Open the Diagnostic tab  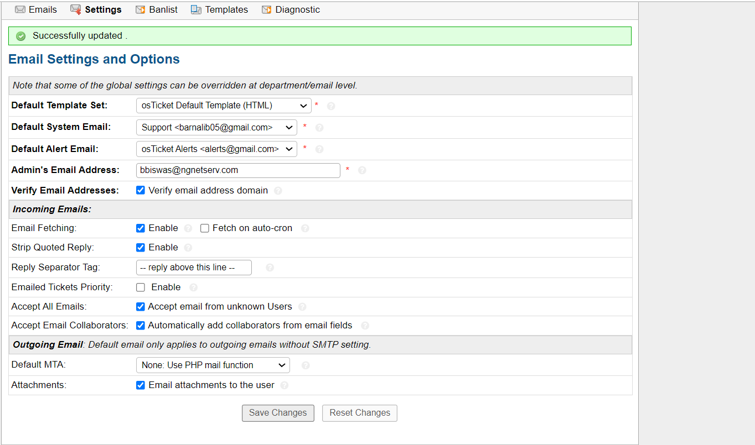291,10
